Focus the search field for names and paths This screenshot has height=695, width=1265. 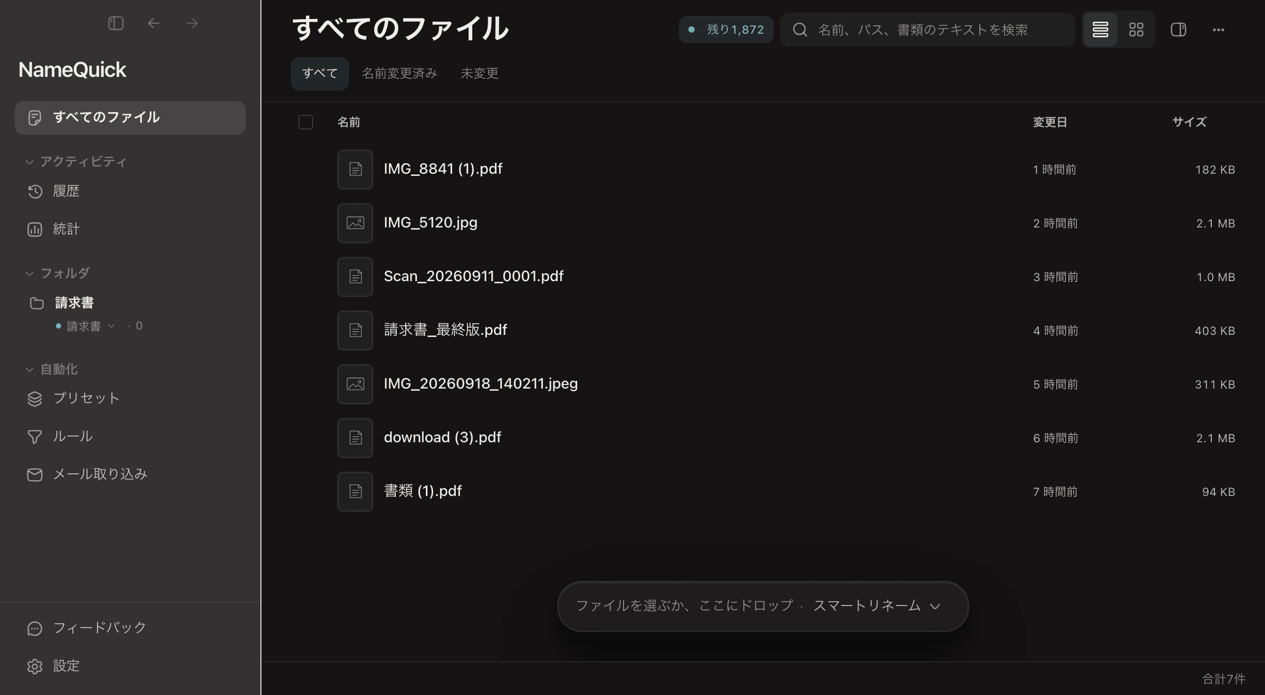click(928, 29)
